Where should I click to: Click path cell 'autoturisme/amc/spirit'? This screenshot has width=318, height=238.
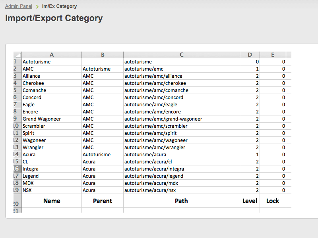(182, 133)
